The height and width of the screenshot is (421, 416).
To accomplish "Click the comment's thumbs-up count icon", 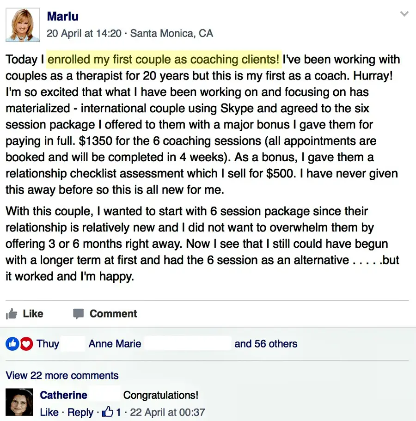I will click(x=108, y=412).
